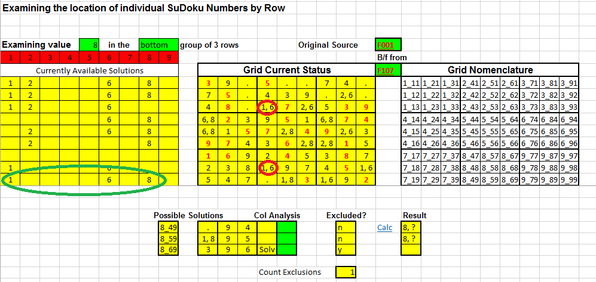Click the 'Count Exclusions' label
Image resolution: width=596 pixels, height=282 pixels.
tap(290, 272)
